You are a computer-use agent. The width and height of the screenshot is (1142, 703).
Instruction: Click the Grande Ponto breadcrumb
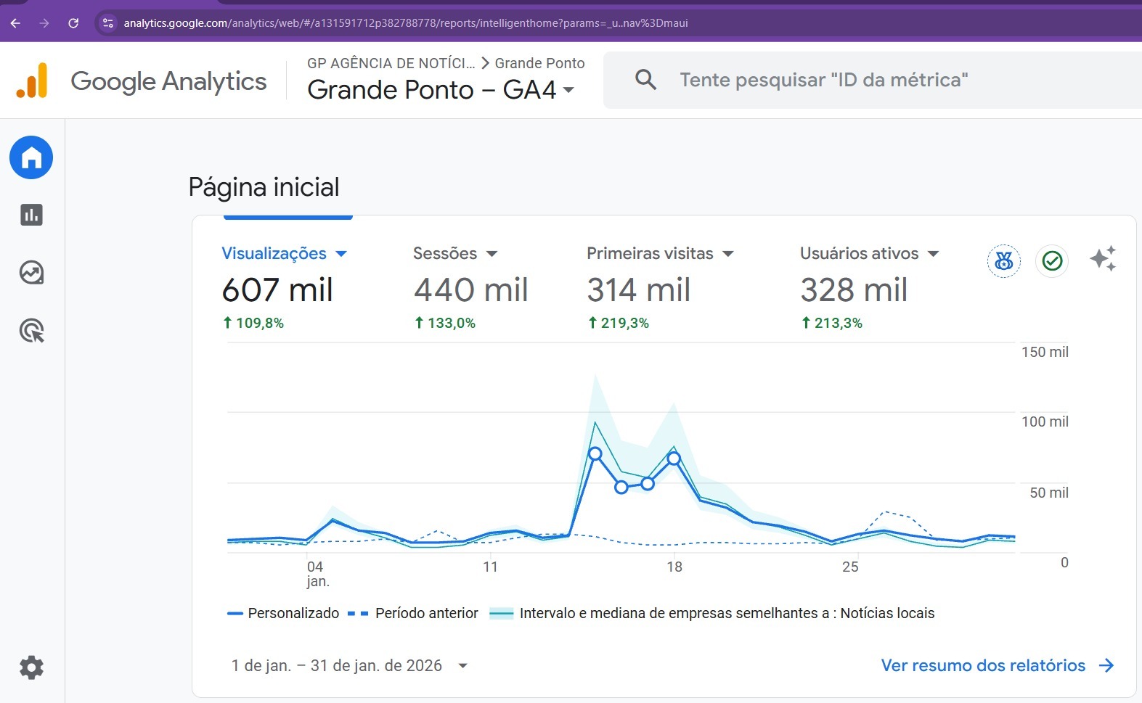539,63
